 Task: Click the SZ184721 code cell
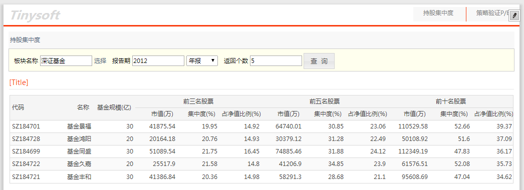click(26, 176)
